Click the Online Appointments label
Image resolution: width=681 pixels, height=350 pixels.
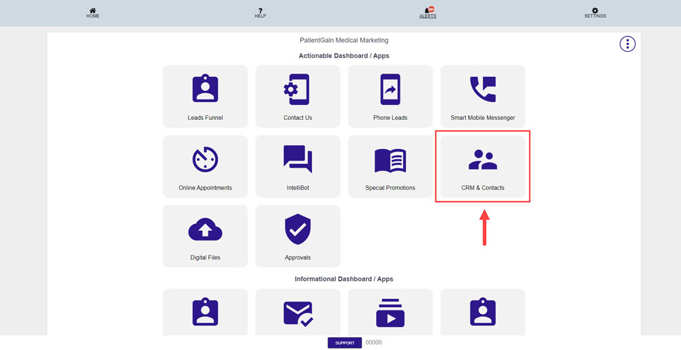point(205,188)
